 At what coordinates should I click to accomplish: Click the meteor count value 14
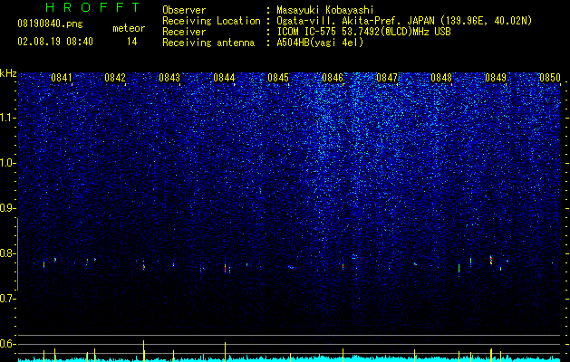pyautogui.click(x=132, y=42)
